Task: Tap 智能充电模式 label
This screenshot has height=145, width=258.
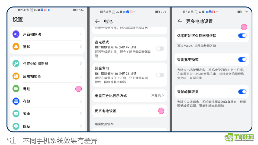Action: [188, 60]
